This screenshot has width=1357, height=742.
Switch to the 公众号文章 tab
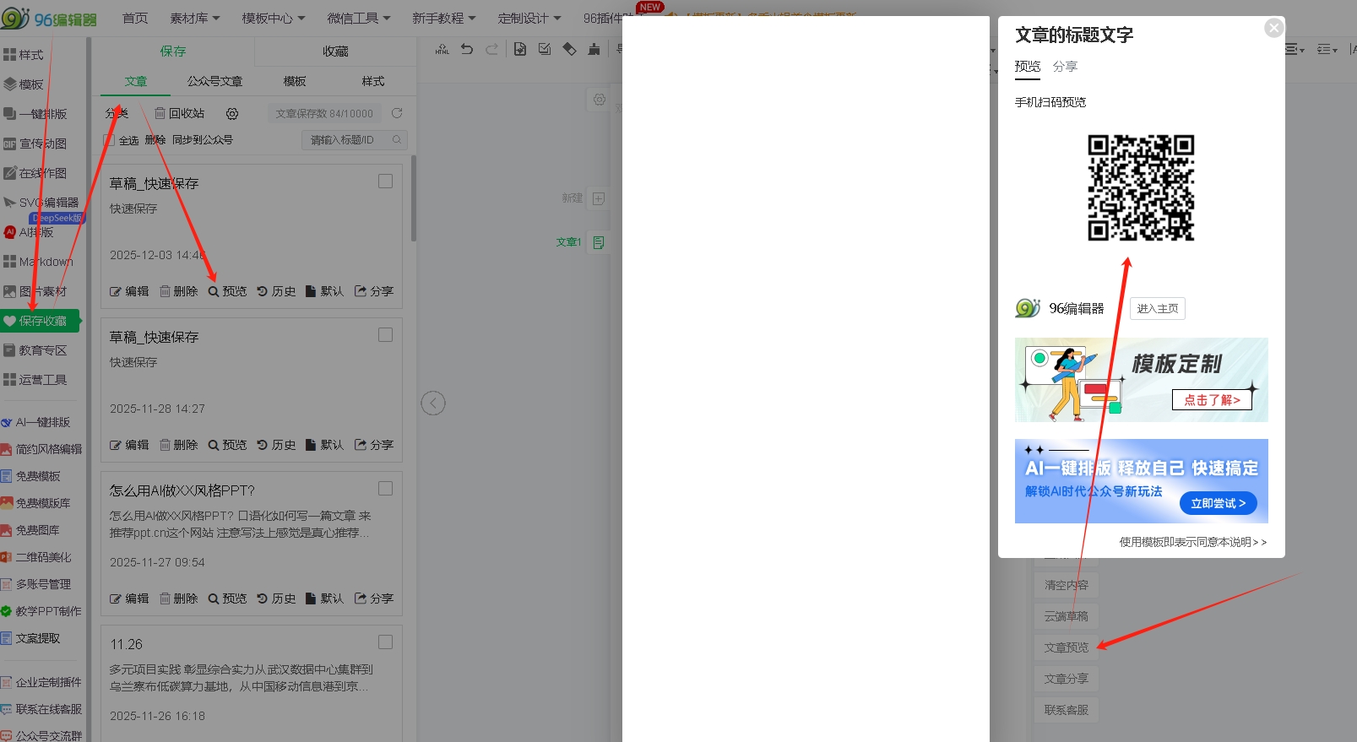point(214,81)
